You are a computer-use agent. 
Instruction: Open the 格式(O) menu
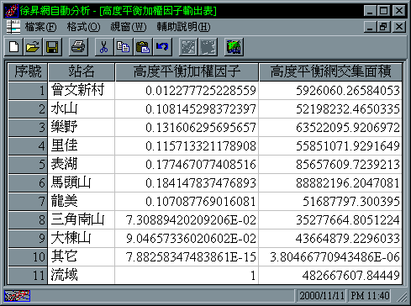[x=83, y=27]
